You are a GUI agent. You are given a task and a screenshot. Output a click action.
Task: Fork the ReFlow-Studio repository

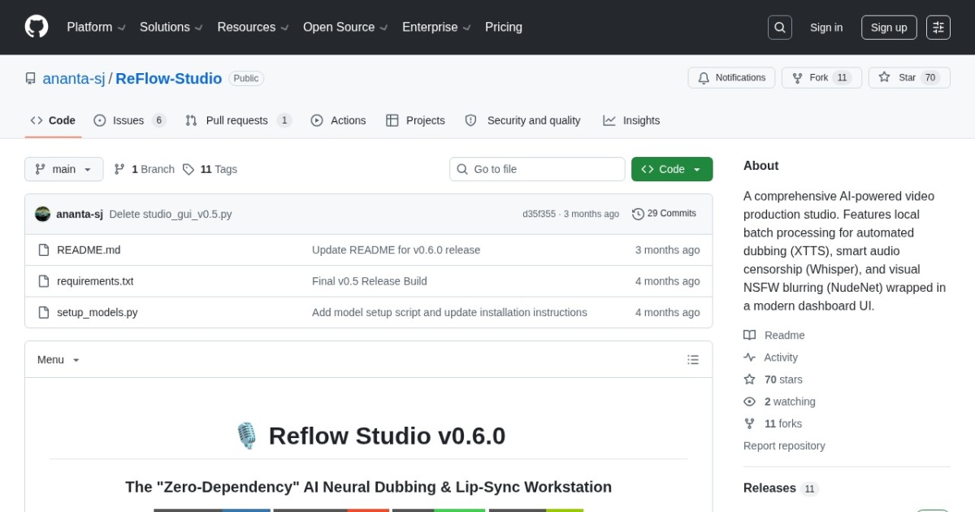tap(821, 78)
